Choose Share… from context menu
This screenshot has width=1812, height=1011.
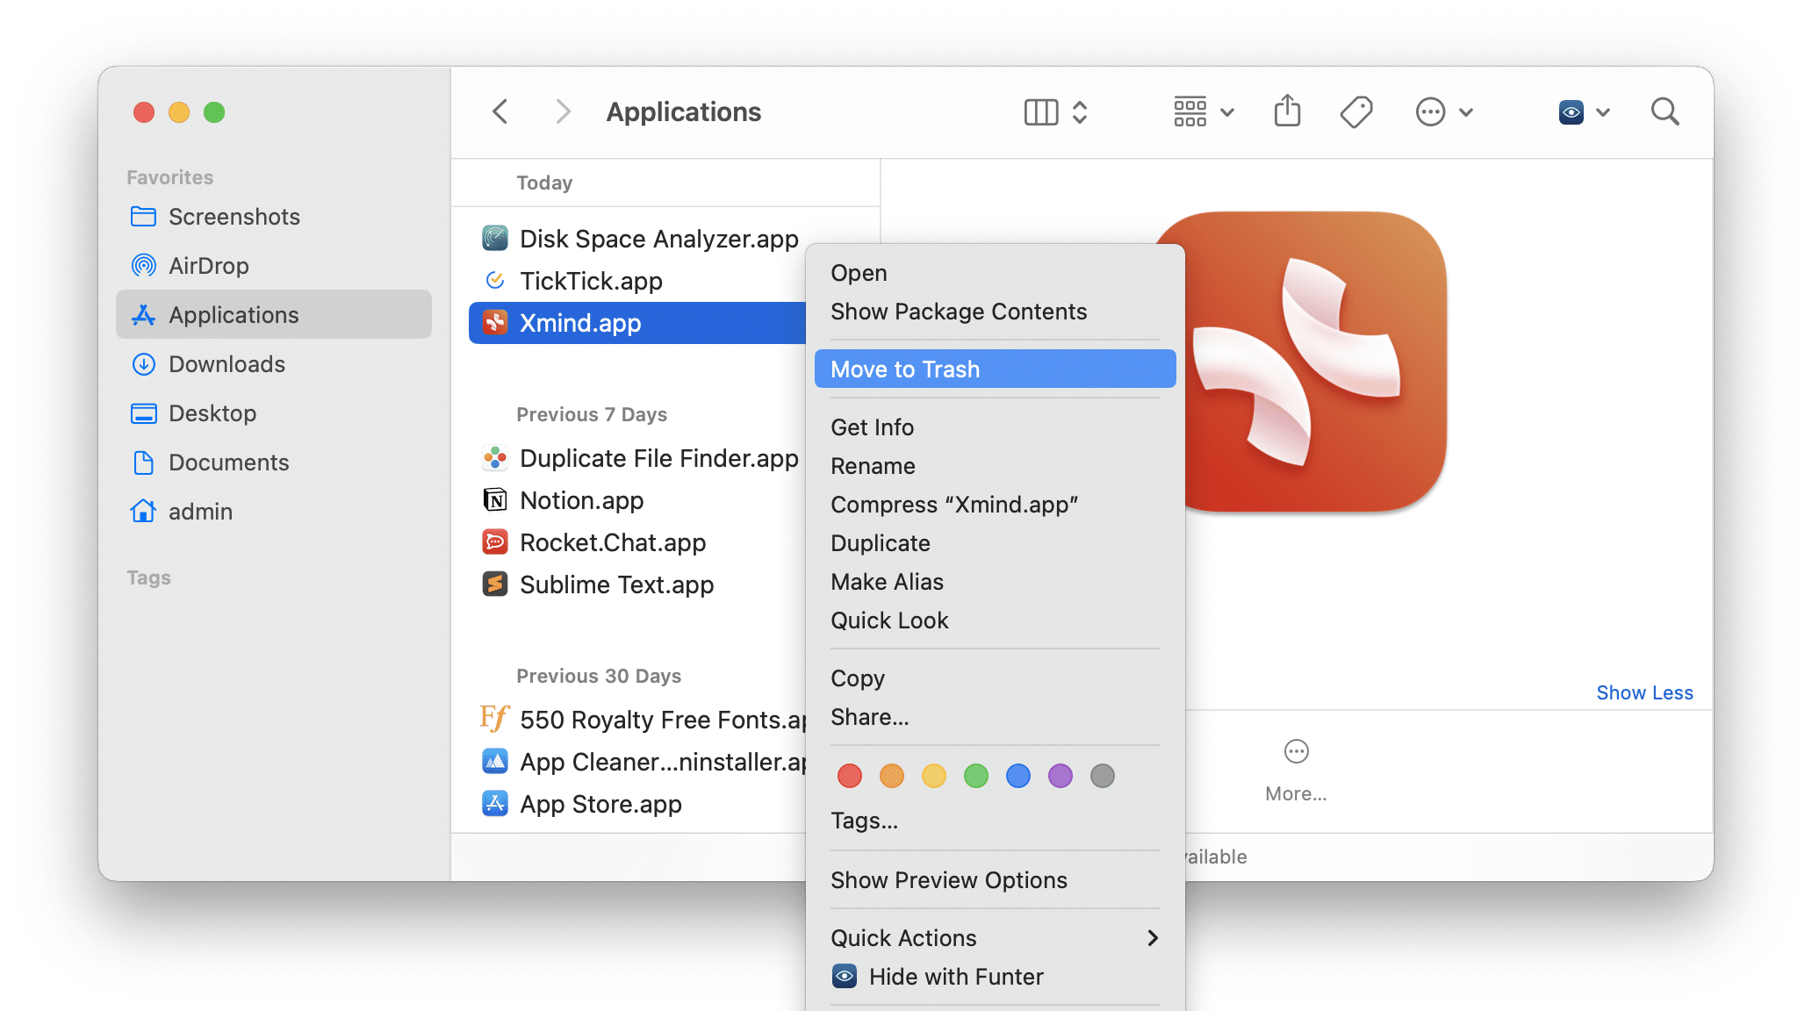tap(995, 717)
